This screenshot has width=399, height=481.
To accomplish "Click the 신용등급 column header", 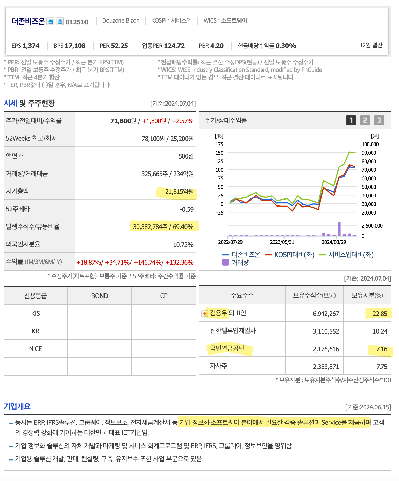I will click(x=35, y=296).
